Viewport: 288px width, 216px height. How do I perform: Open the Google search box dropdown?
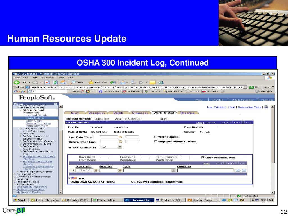69,91
